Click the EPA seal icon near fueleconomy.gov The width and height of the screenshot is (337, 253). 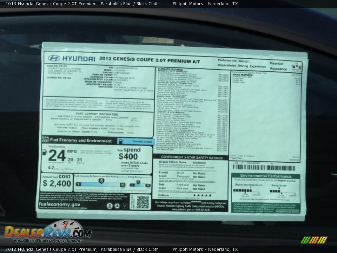(x=110, y=206)
